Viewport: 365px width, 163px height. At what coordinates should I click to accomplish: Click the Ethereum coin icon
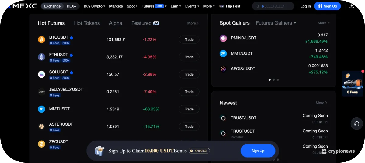[41, 57]
